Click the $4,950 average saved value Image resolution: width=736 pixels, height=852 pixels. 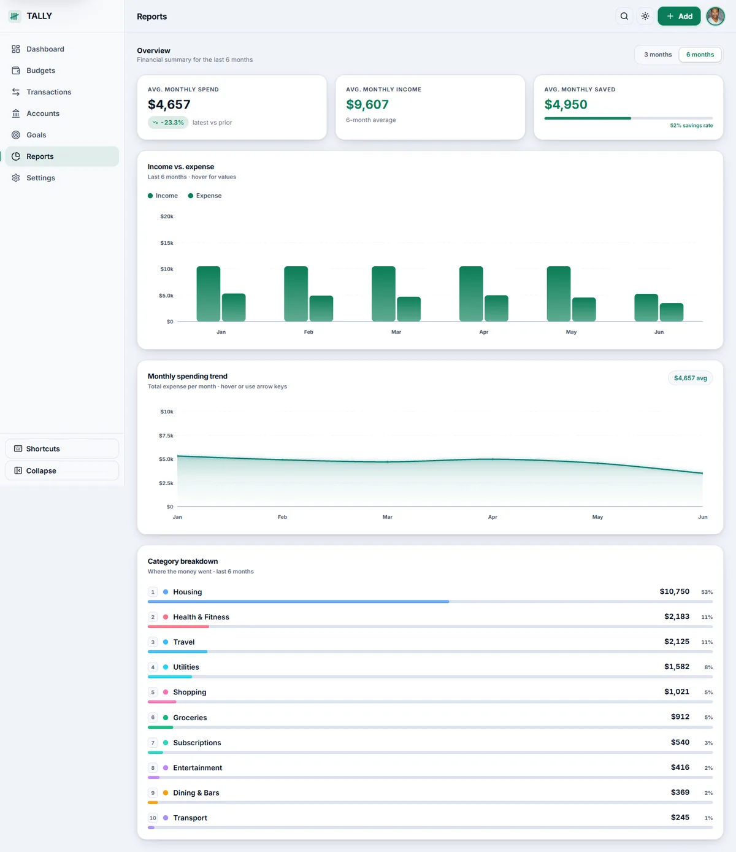566,105
